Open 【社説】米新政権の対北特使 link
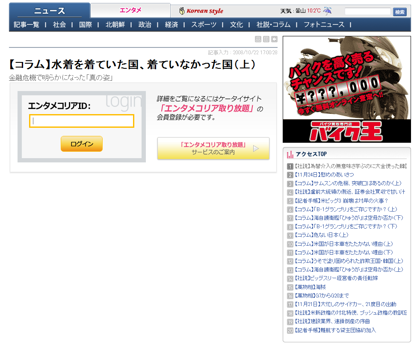Image resolution: width=420 pixels, height=353 pixels. pyautogui.click(x=351, y=312)
